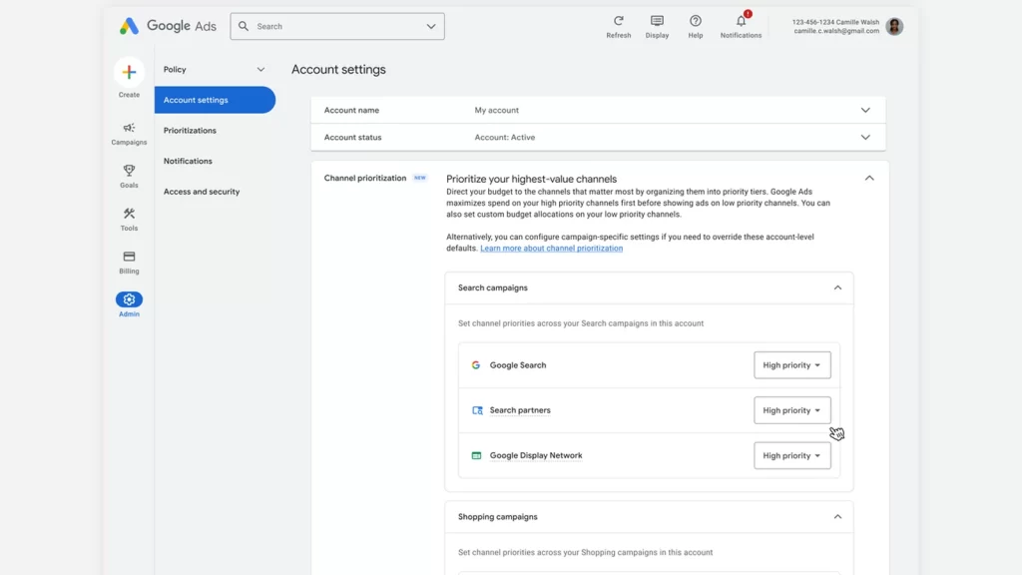1022x575 pixels.
Task: Click the Channel prioritization heading
Action: point(365,178)
